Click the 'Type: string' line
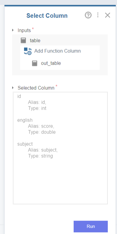Viewport: 117px width, 234px height. [40, 156]
